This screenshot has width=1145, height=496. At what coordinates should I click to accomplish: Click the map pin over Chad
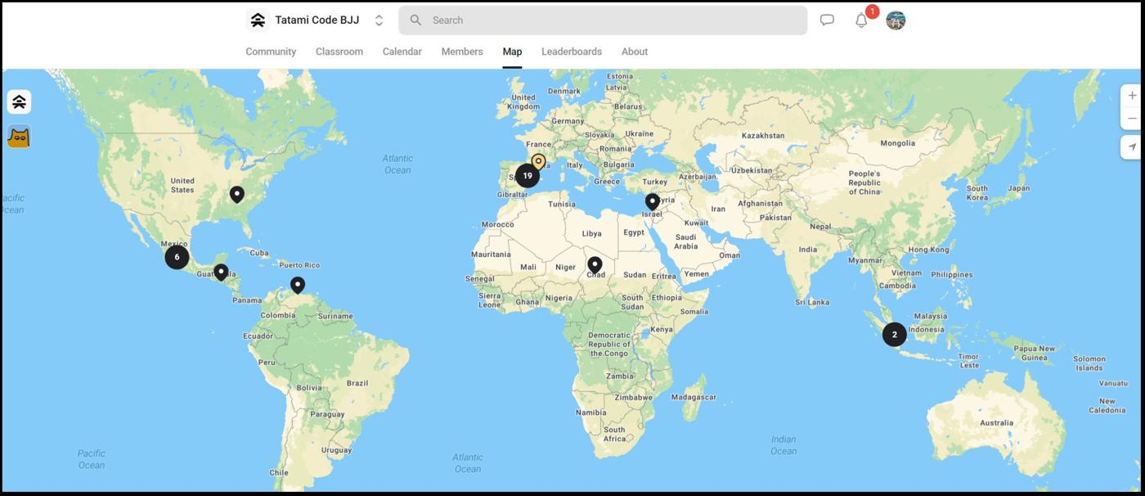click(595, 265)
